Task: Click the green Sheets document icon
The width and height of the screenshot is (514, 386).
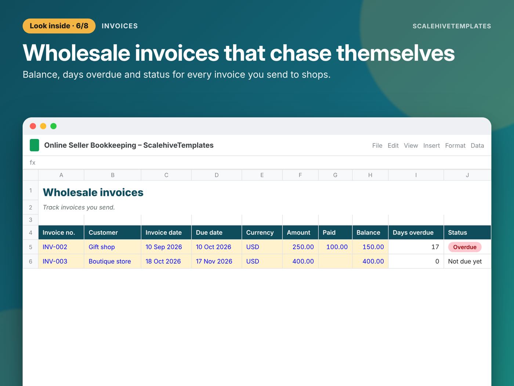Action: (34, 145)
